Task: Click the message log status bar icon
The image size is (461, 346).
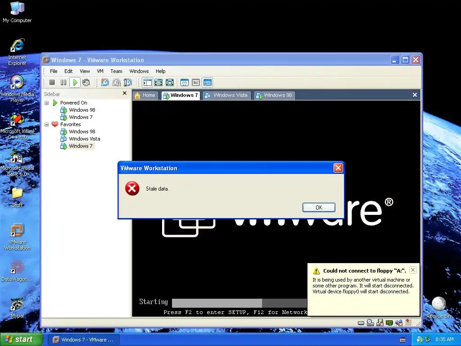Action: (408, 323)
